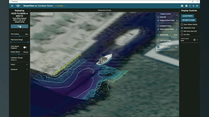209x117 pixels.
Task: Uncheck the Bathymetric View checkbox
Action: pyautogui.click(x=182, y=28)
